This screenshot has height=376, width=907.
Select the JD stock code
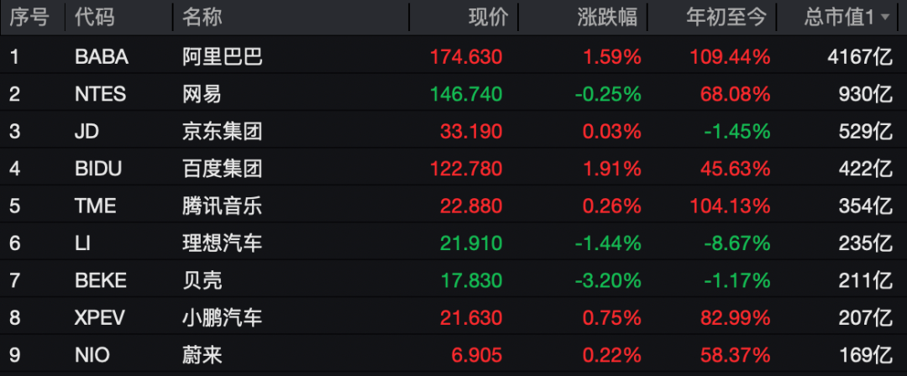[87, 131]
